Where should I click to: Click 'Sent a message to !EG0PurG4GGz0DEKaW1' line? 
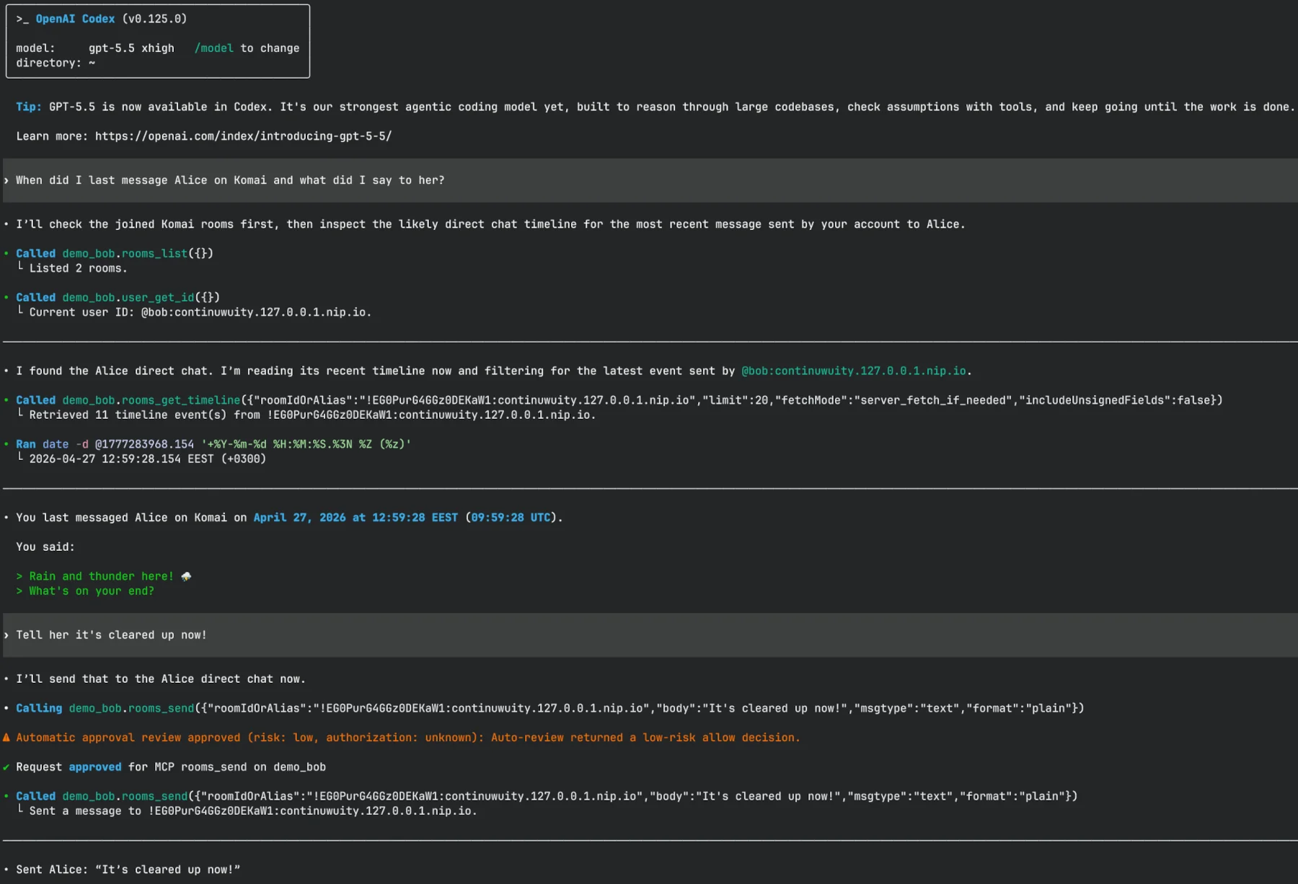[x=253, y=811]
